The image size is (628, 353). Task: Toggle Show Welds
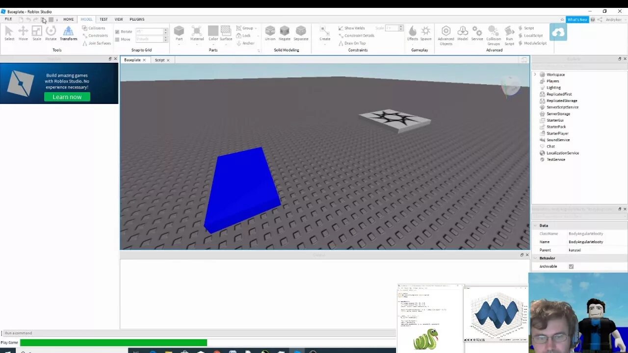click(x=351, y=28)
